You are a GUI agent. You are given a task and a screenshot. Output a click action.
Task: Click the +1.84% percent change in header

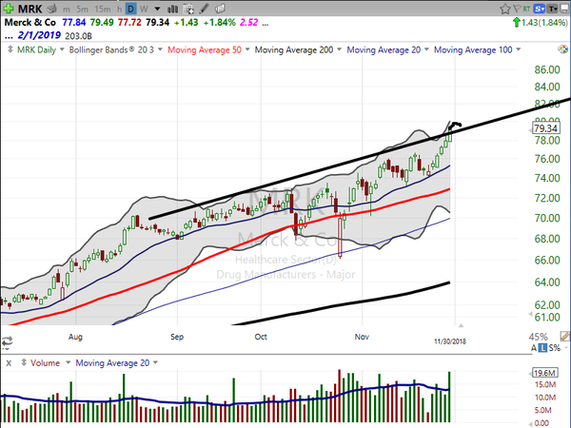click(220, 23)
